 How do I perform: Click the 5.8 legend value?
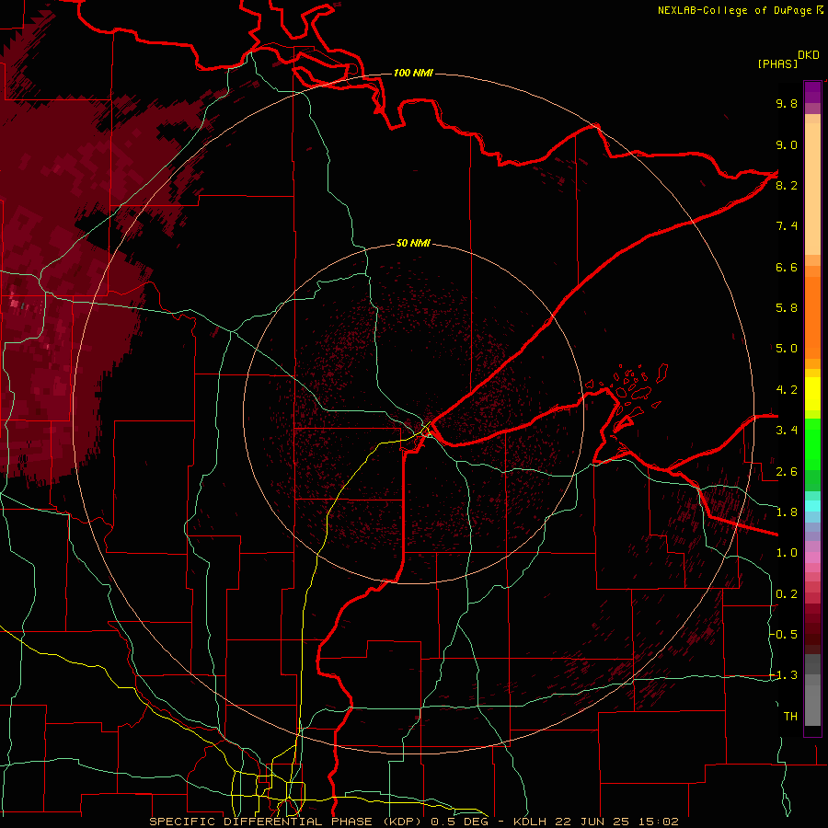[787, 308]
